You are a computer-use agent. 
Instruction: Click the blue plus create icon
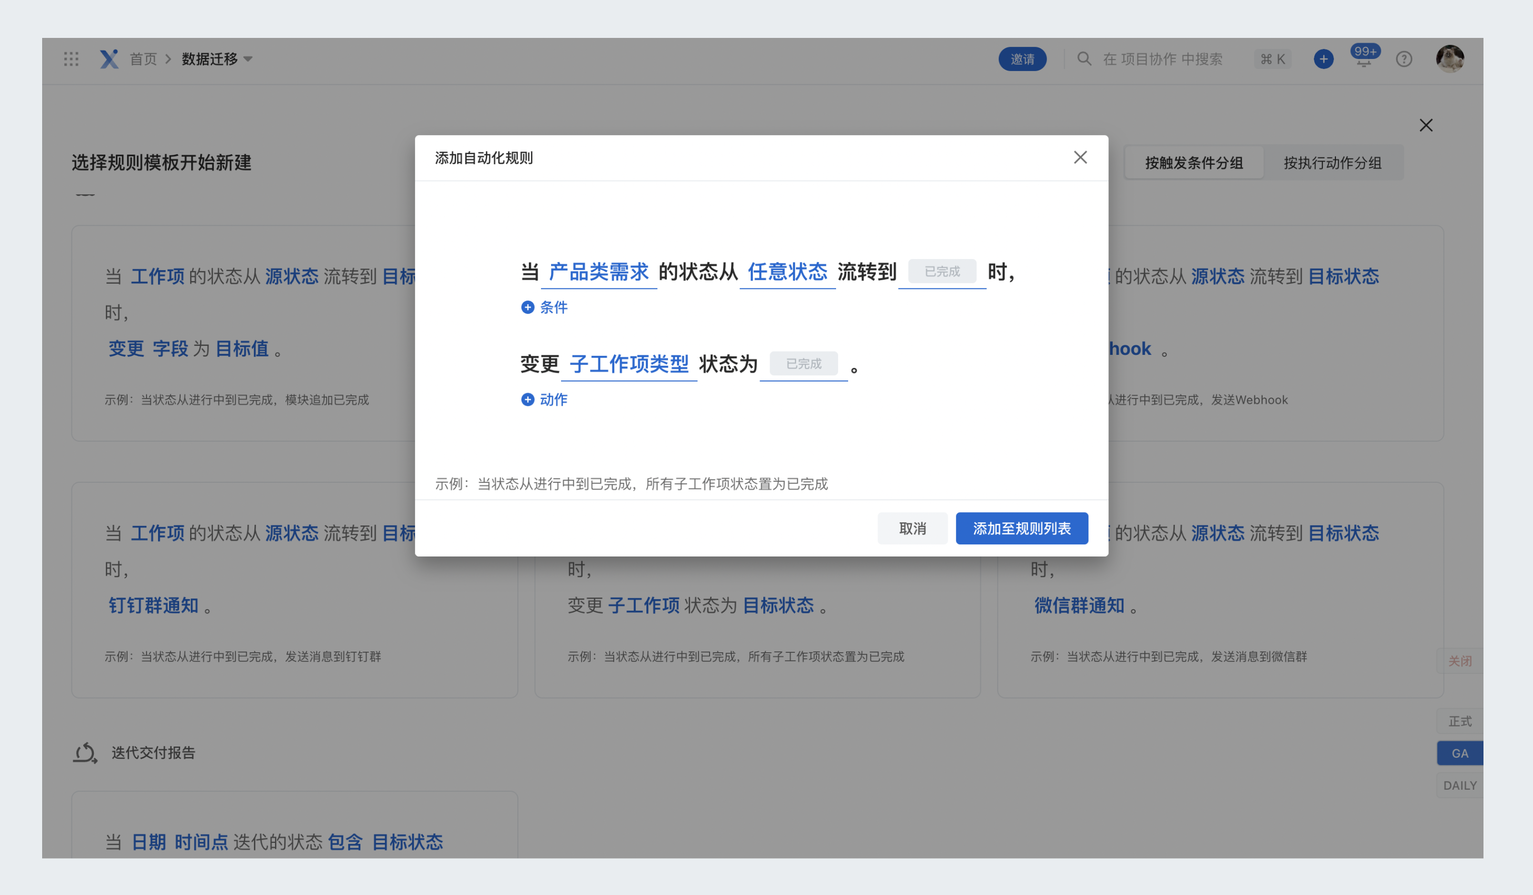(x=1323, y=59)
